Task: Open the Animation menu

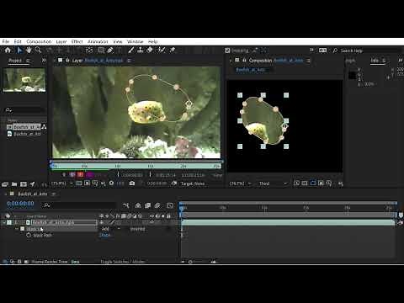Action: click(x=98, y=41)
